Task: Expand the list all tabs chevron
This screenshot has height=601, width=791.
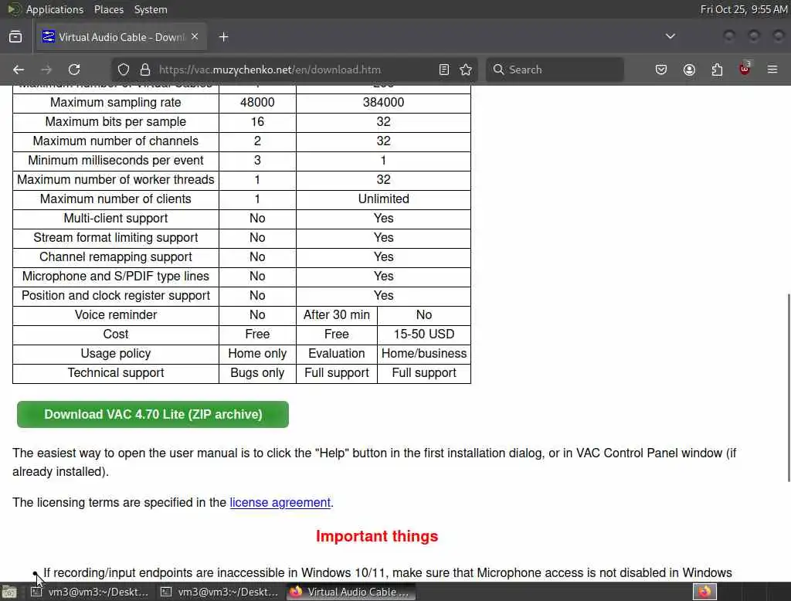Action: coord(670,36)
